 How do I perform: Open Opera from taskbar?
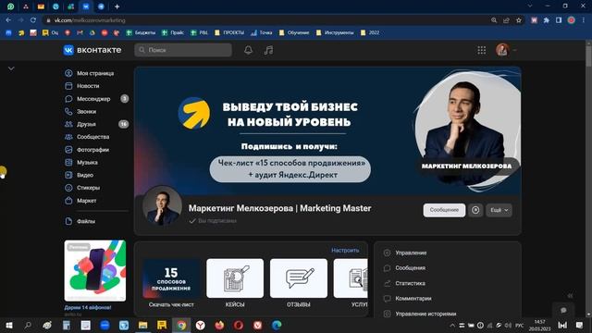pos(239,325)
